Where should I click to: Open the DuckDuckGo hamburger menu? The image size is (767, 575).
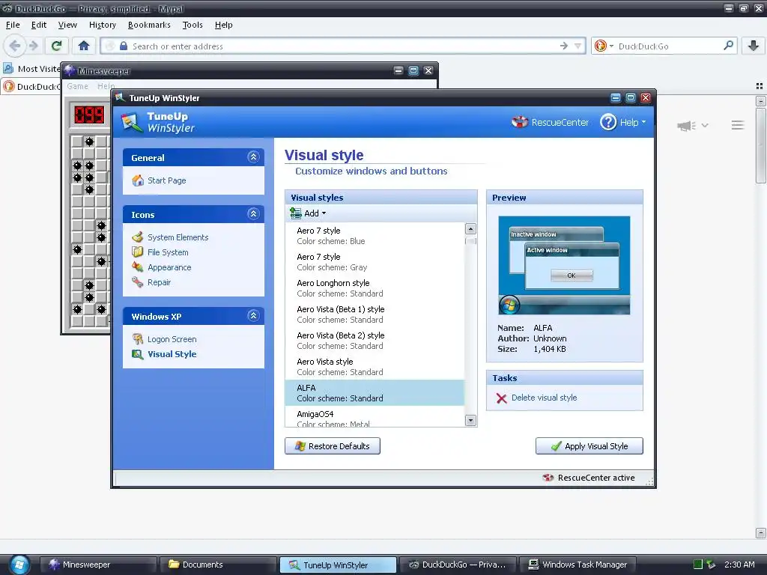click(x=738, y=125)
